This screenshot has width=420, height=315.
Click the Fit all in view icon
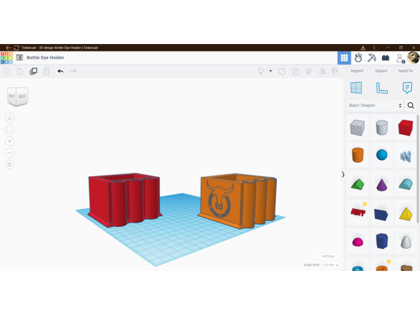pyautogui.click(x=9, y=129)
